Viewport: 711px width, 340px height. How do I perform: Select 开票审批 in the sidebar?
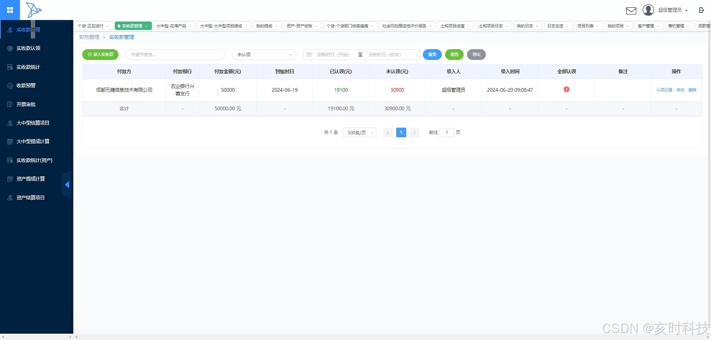click(26, 104)
